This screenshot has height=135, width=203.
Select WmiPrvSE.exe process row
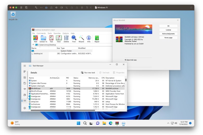click(x=77, y=91)
